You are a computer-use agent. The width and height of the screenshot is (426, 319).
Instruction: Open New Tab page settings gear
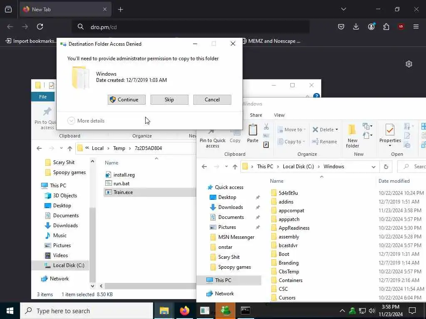(x=409, y=64)
